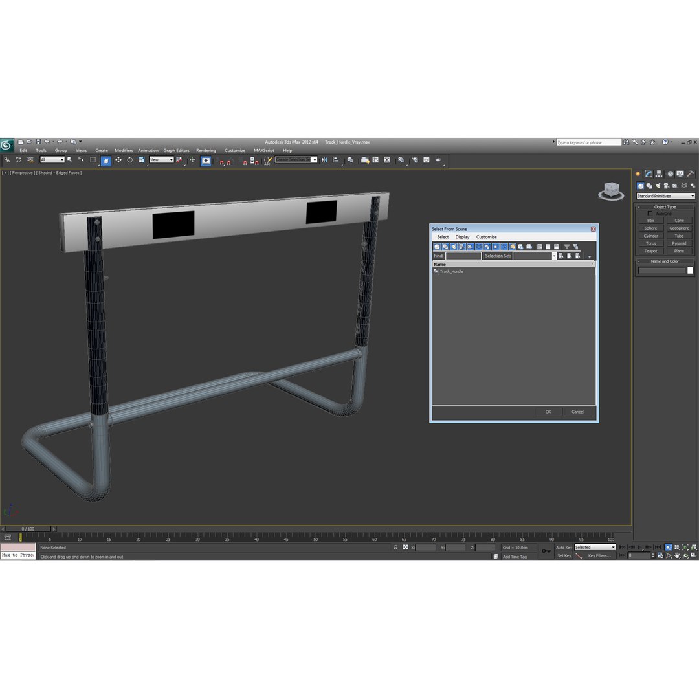
Task: Click OK in Select From Scene dialog
Action: click(x=548, y=412)
